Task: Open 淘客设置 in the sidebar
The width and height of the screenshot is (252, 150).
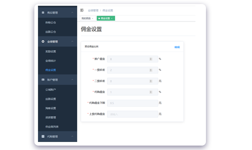Action: (x=50, y=108)
